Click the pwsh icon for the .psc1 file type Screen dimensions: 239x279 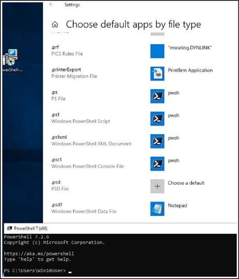tap(157, 164)
